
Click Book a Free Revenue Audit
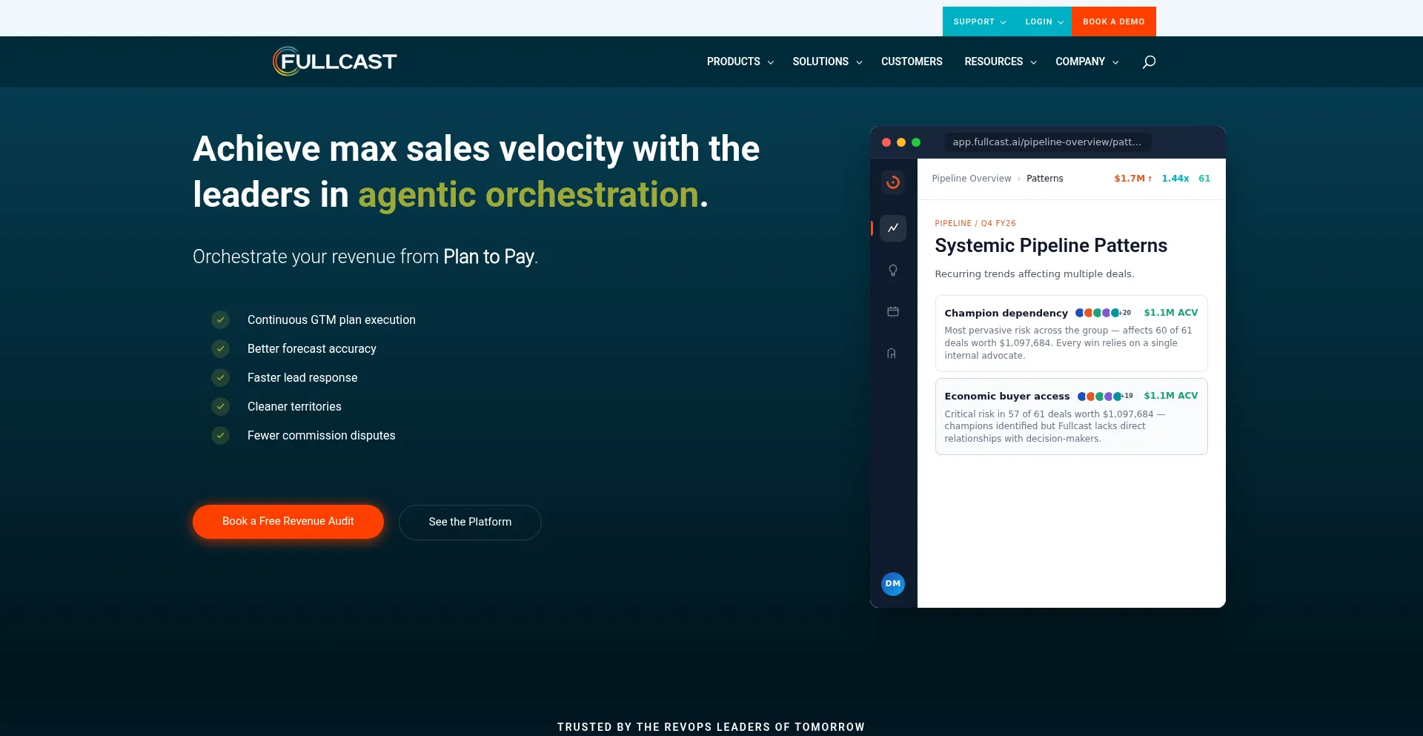[288, 522]
